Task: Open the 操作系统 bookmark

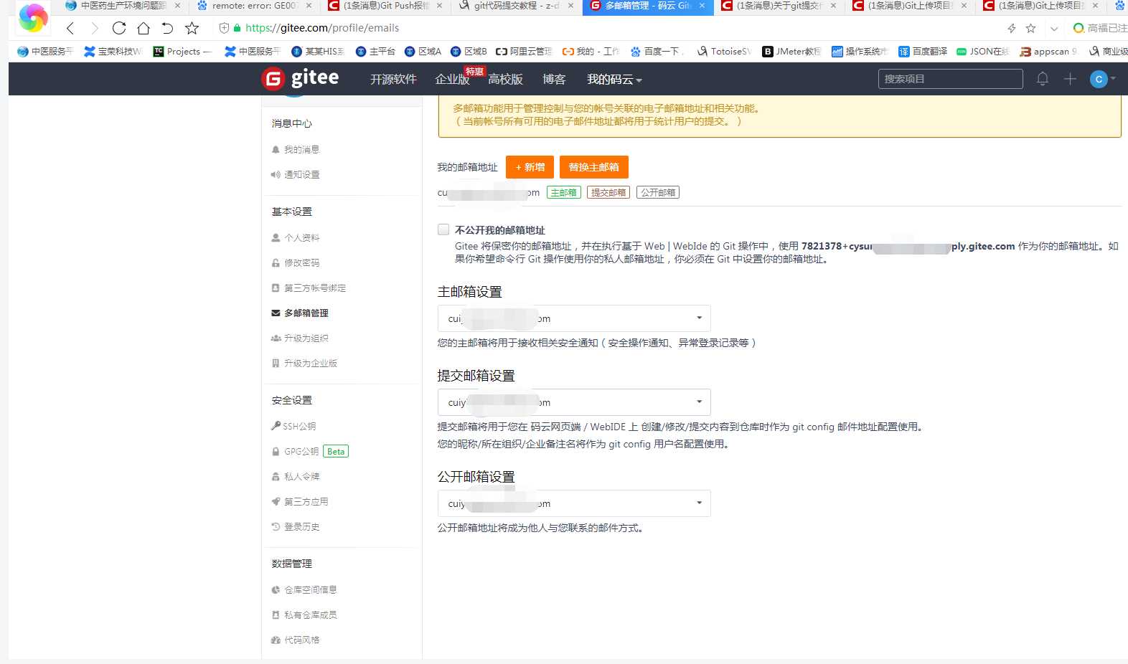Action: click(x=860, y=52)
